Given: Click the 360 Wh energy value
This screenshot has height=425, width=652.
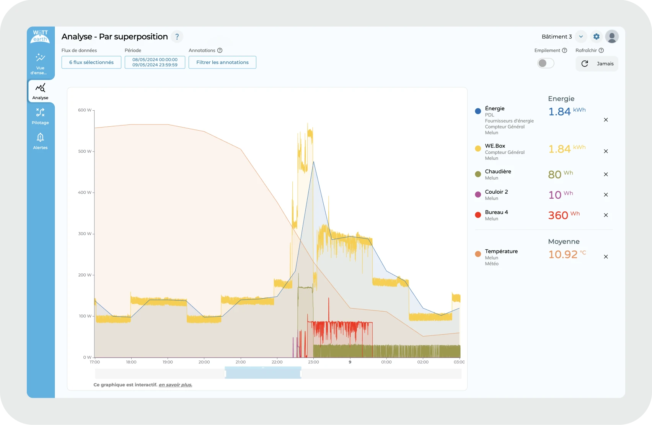Looking at the screenshot, I should [564, 215].
